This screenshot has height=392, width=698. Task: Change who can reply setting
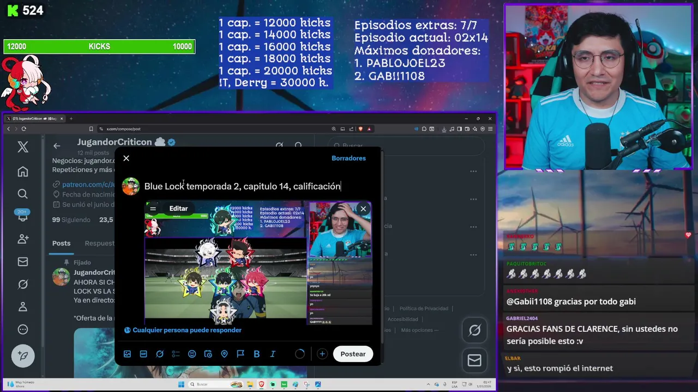tap(183, 330)
